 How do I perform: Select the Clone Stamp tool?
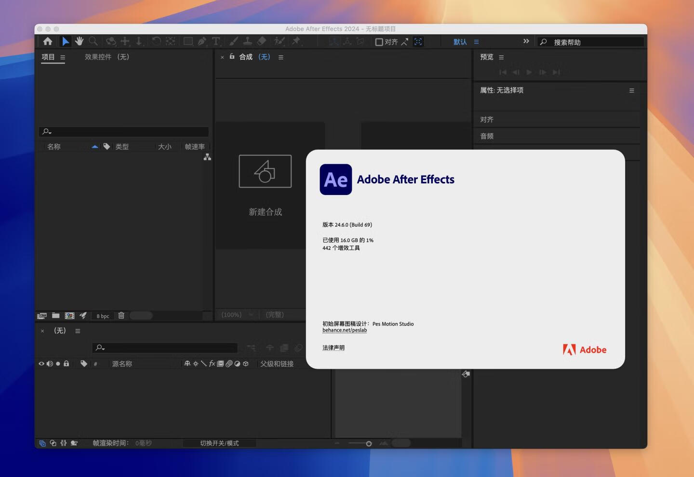click(x=247, y=41)
